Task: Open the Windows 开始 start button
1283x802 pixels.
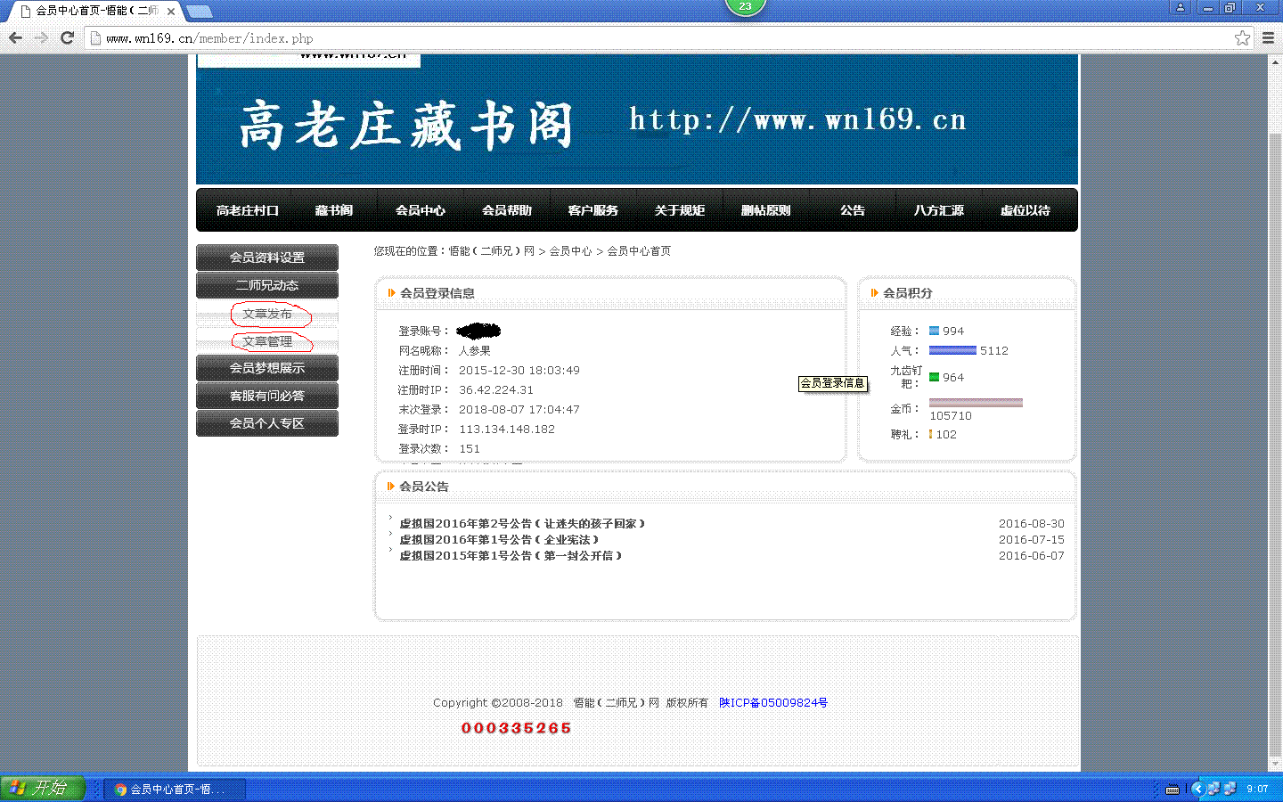Action: coord(42,788)
